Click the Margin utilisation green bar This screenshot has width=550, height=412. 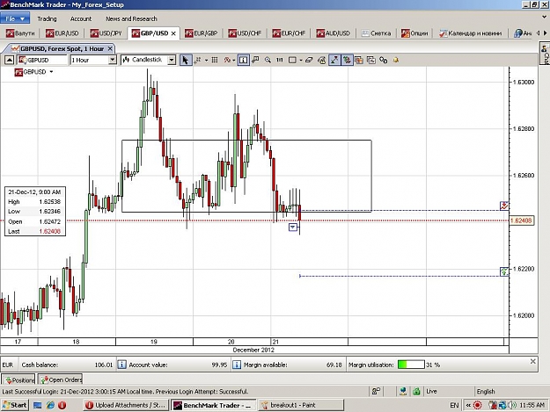tap(411, 365)
